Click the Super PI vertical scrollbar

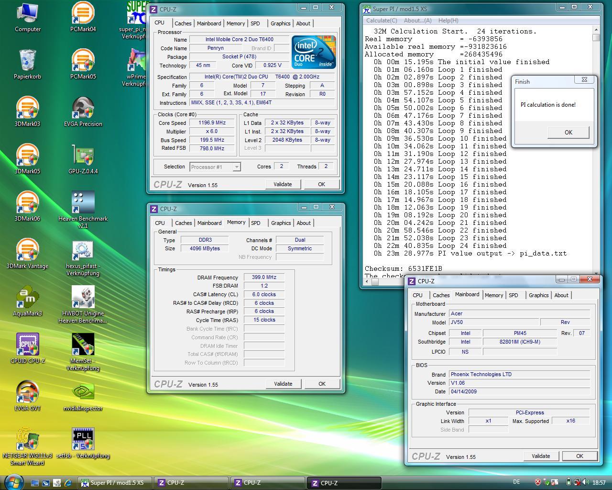[x=596, y=151]
